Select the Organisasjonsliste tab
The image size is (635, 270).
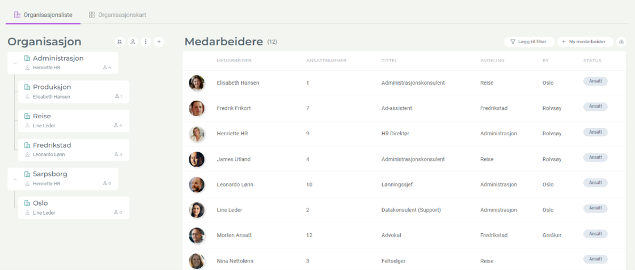click(x=43, y=15)
